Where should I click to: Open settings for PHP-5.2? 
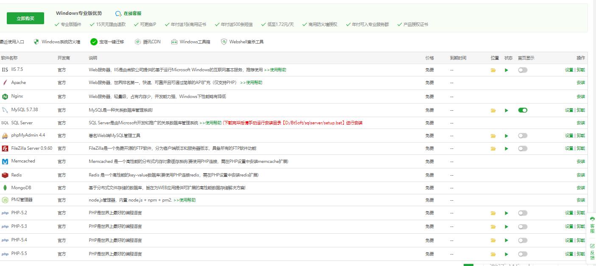point(569,213)
